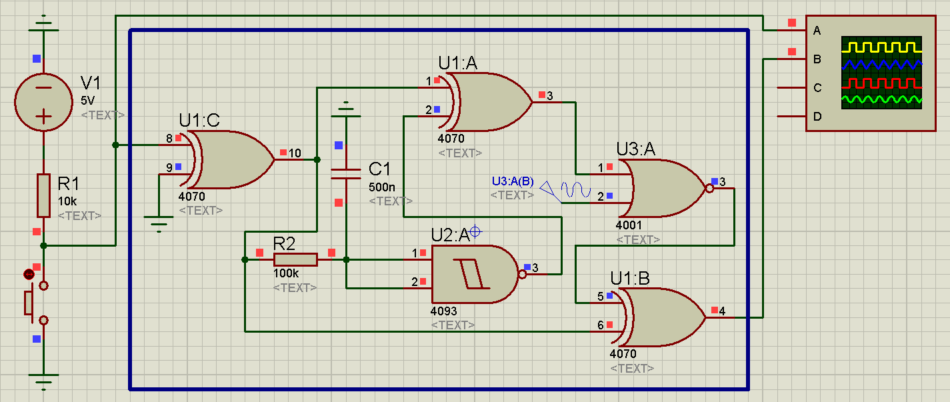This screenshot has width=950, height=402.
Task: Select the U3:A NOR gate
Action: click(x=667, y=189)
